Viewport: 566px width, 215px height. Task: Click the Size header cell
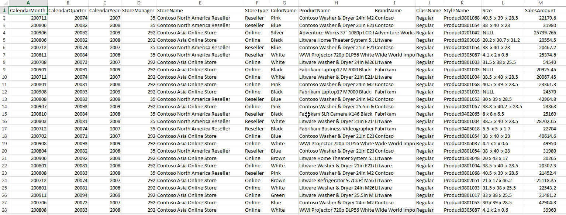coord(503,10)
